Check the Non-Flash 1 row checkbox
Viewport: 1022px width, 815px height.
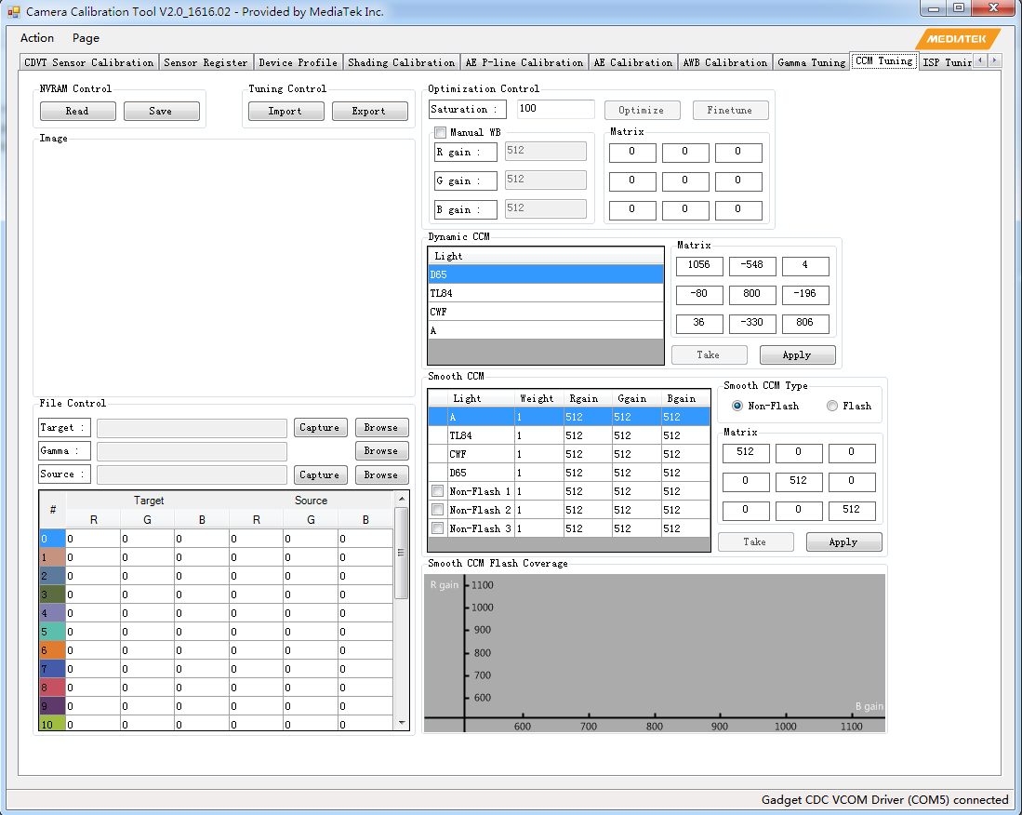(x=437, y=491)
